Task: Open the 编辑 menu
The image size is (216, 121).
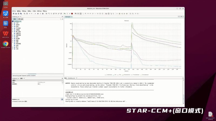Action: tap(19, 11)
